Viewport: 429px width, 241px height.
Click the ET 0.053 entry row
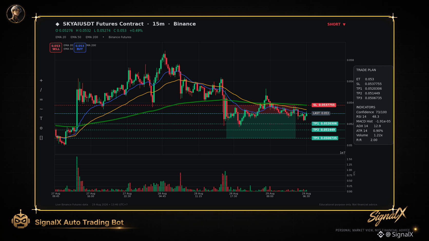click(x=365, y=79)
